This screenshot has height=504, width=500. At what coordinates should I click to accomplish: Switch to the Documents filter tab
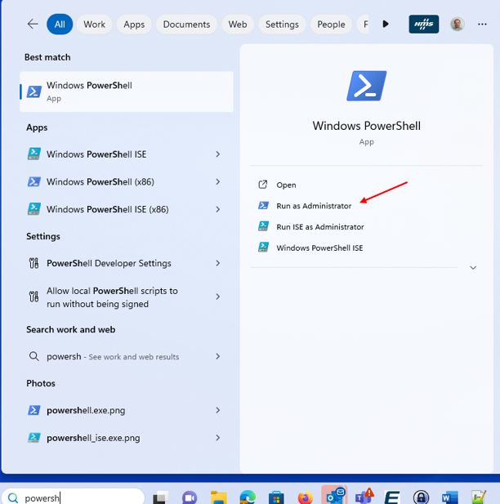point(186,25)
